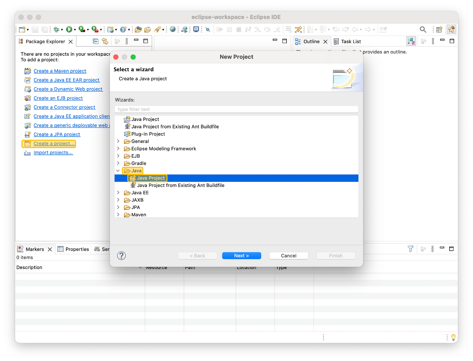Click the Import projects link
Screen dimensions: 473x361
tap(53, 152)
